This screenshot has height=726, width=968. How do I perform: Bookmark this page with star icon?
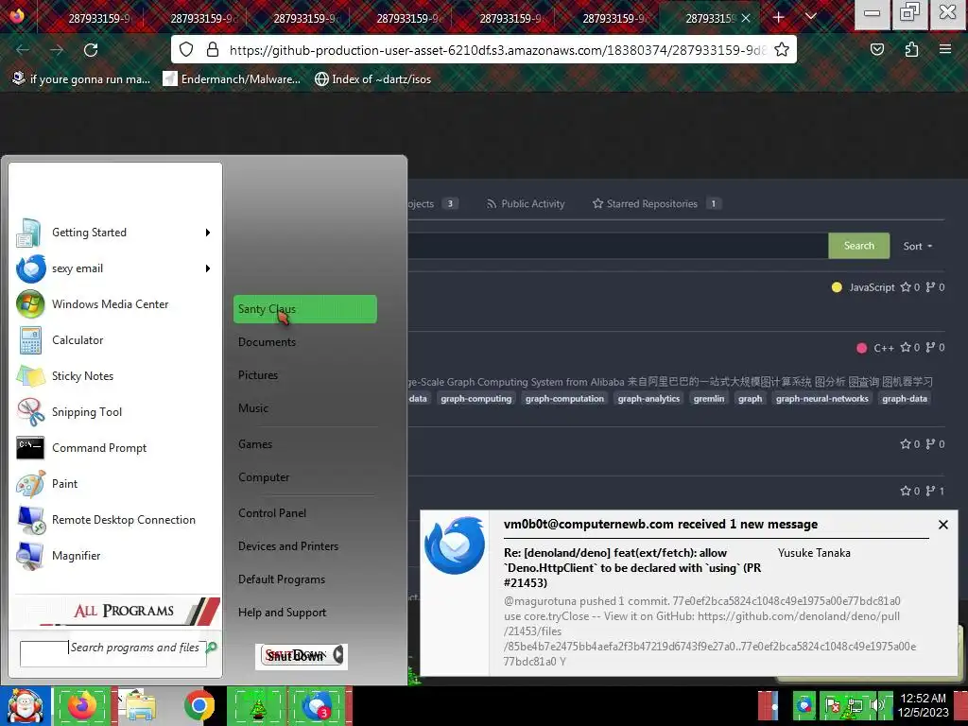click(x=782, y=50)
